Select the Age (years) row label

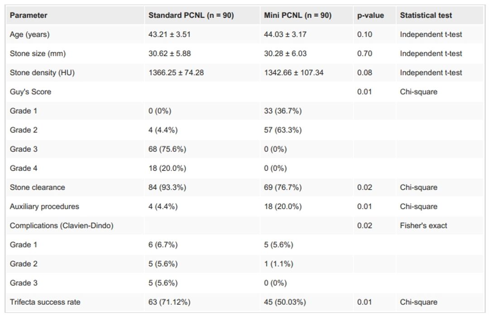(x=30, y=34)
